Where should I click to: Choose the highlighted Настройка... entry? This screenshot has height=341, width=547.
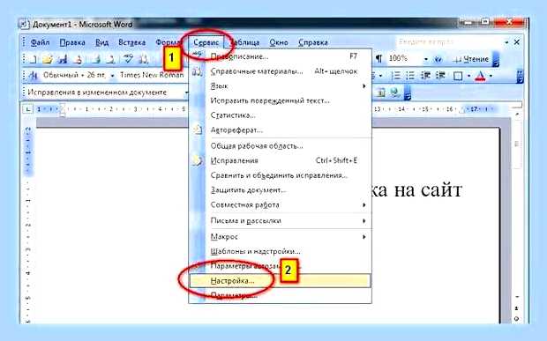coord(281,281)
